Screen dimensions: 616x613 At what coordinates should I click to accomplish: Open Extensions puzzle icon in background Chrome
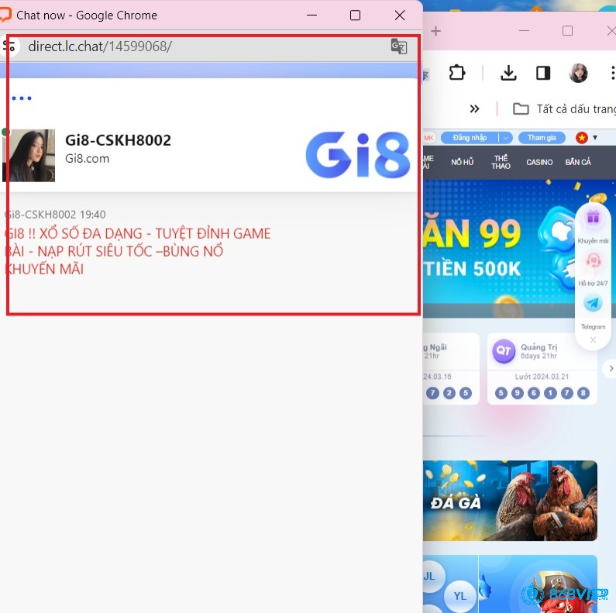click(x=457, y=73)
